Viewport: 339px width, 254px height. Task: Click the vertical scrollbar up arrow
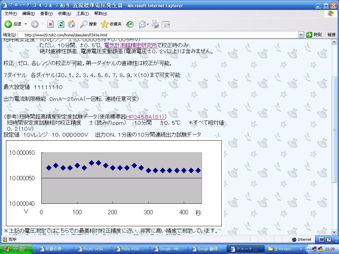(x=334, y=42)
